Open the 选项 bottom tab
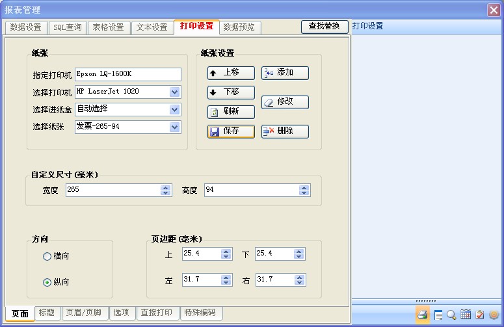 122,313
